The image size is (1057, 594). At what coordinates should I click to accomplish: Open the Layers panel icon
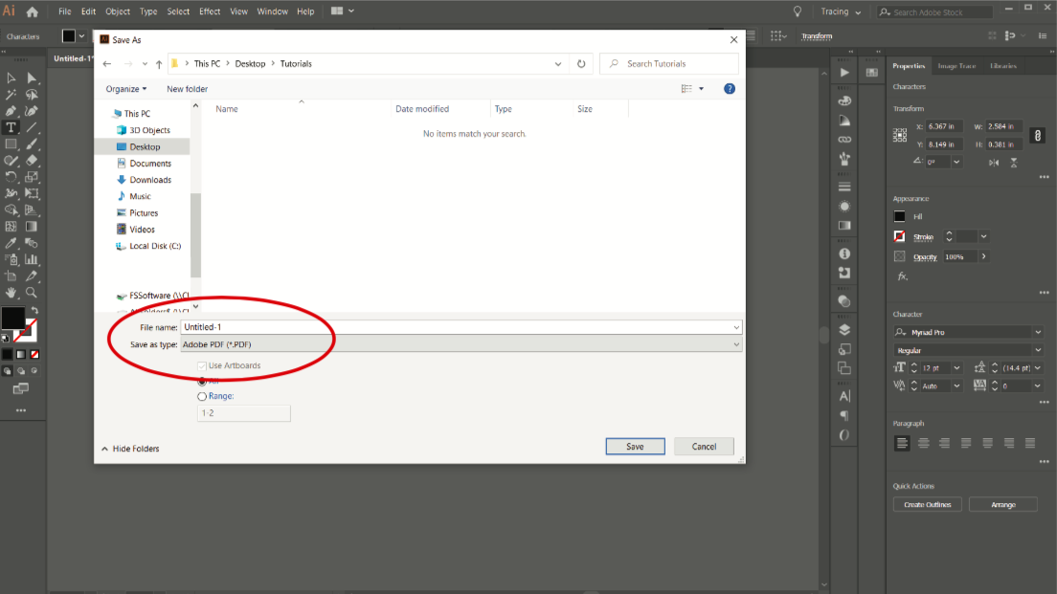tap(844, 328)
